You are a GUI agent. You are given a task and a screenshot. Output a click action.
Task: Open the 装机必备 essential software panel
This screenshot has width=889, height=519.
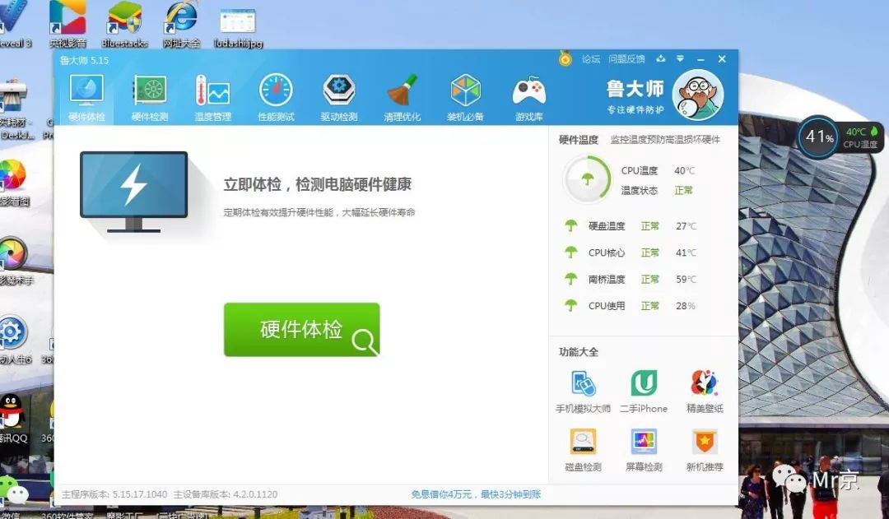466,95
